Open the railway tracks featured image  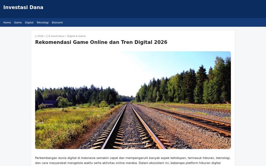coord(133,100)
